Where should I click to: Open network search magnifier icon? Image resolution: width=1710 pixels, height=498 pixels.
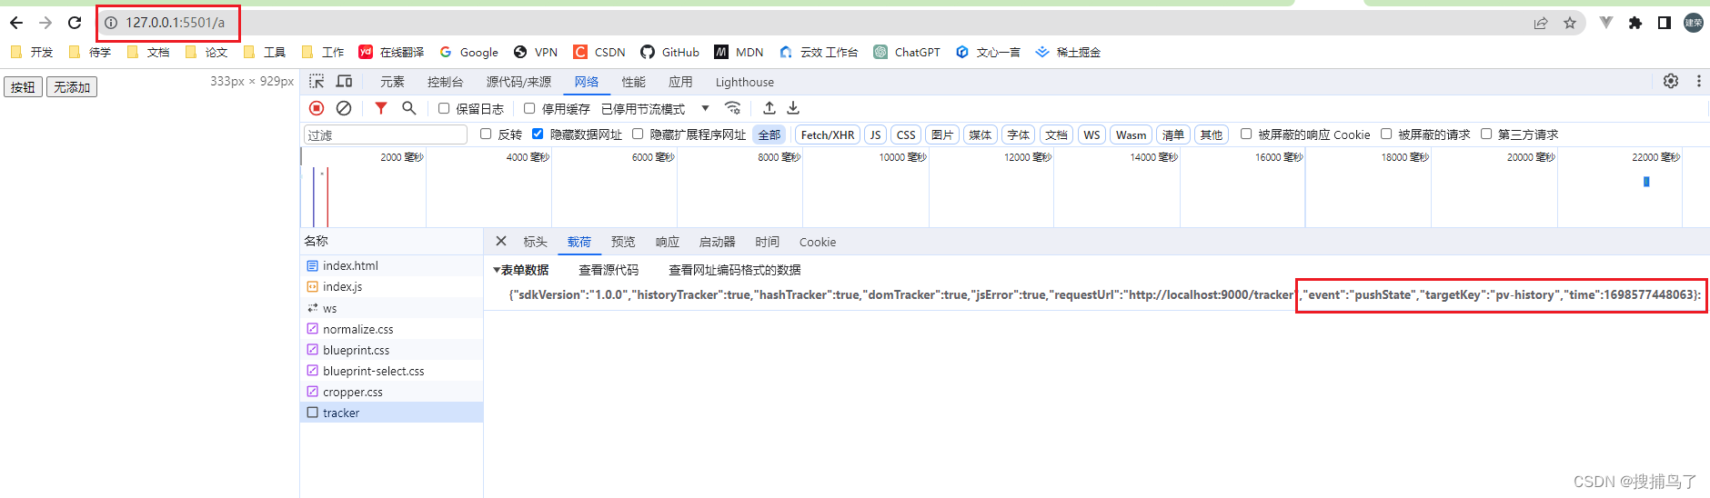pyautogui.click(x=409, y=108)
